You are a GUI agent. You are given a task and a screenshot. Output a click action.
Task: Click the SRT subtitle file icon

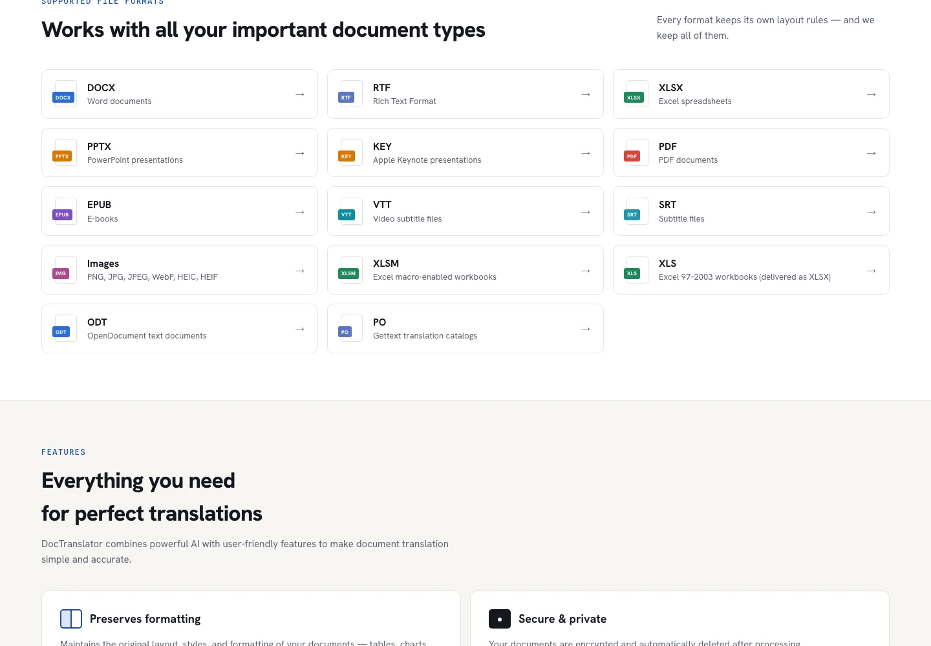pos(636,211)
